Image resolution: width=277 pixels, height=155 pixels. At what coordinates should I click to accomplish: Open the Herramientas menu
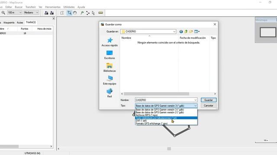(53, 7)
